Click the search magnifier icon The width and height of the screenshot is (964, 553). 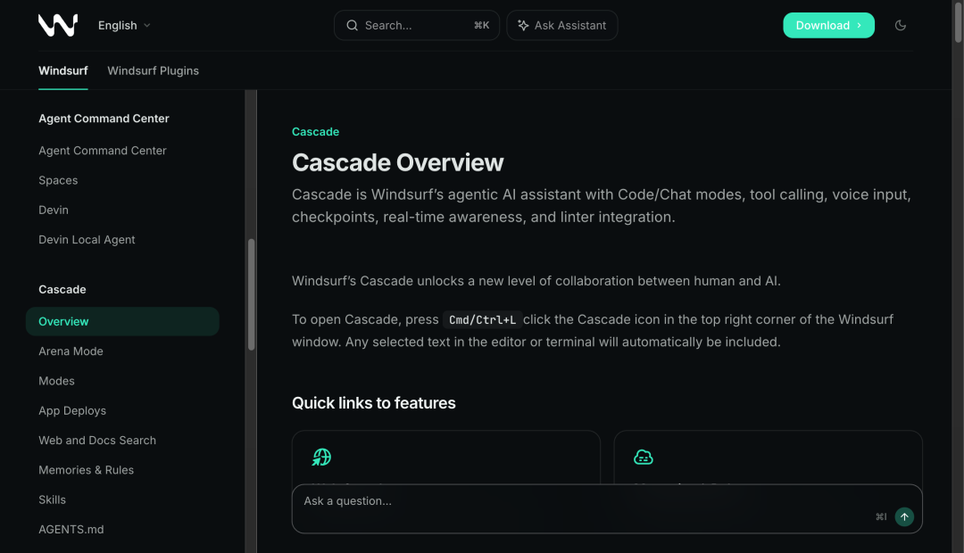point(352,25)
